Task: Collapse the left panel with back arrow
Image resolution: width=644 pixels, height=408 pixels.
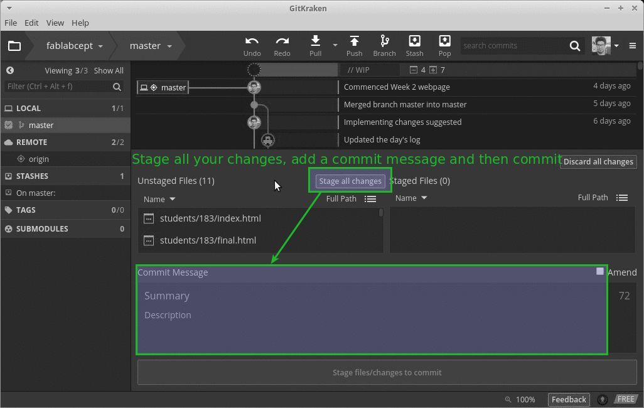Action: 10,70
